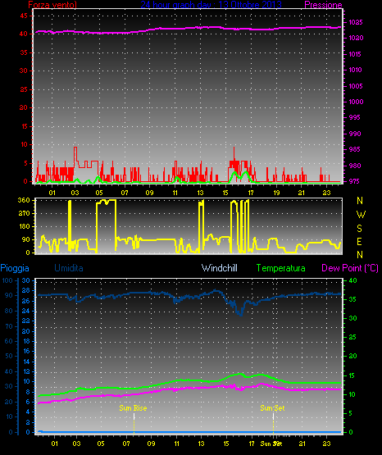Click the 100 humidity axis value
The image size is (382, 455).
point(7,280)
